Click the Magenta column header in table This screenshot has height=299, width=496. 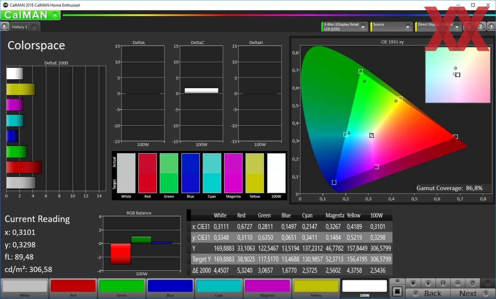pyautogui.click(x=335, y=215)
